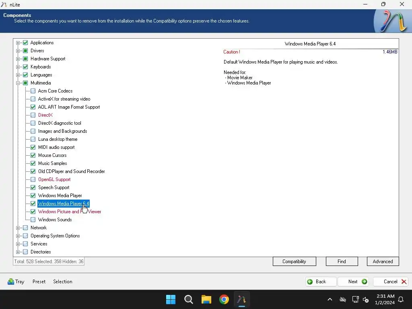Expand the Directories tree node
This screenshot has width=412, height=309.
(x=18, y=252)
